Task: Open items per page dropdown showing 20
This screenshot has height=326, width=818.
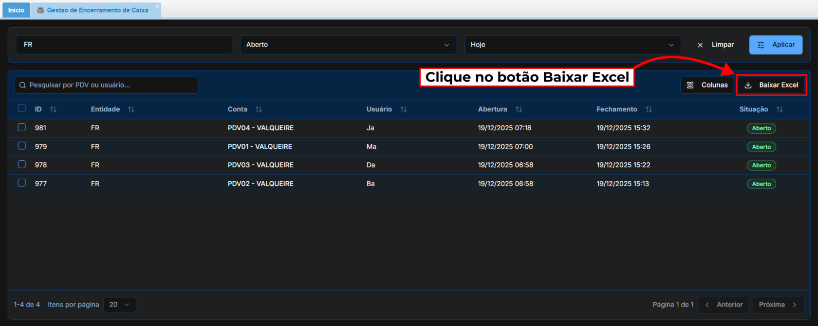Action: coord(119,305)
